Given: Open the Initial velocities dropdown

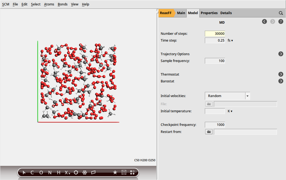Looking at the screenshot, I should pos(247,96).
